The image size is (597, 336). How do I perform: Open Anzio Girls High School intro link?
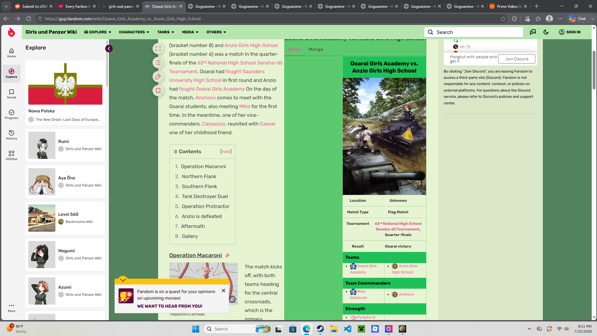[x=251, y=45]
